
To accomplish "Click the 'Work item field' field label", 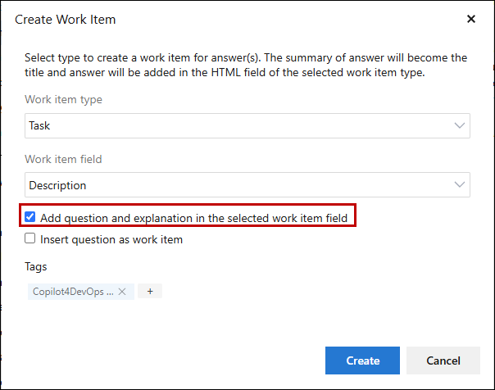I will coord(63,159).
